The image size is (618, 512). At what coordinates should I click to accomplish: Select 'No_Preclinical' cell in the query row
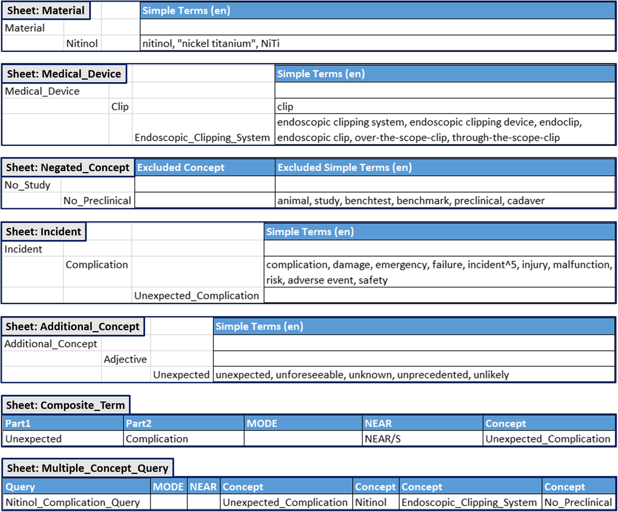coord(579,502)
